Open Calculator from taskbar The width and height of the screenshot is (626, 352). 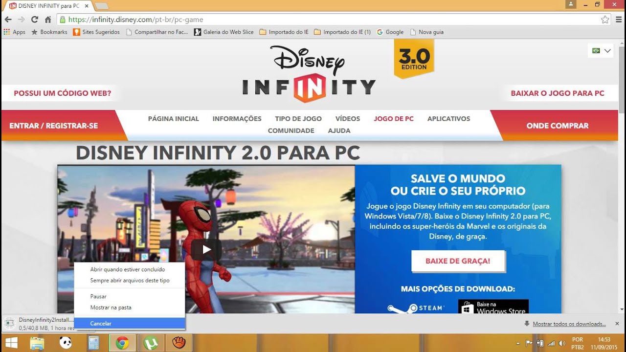click(x=93, y=343)
